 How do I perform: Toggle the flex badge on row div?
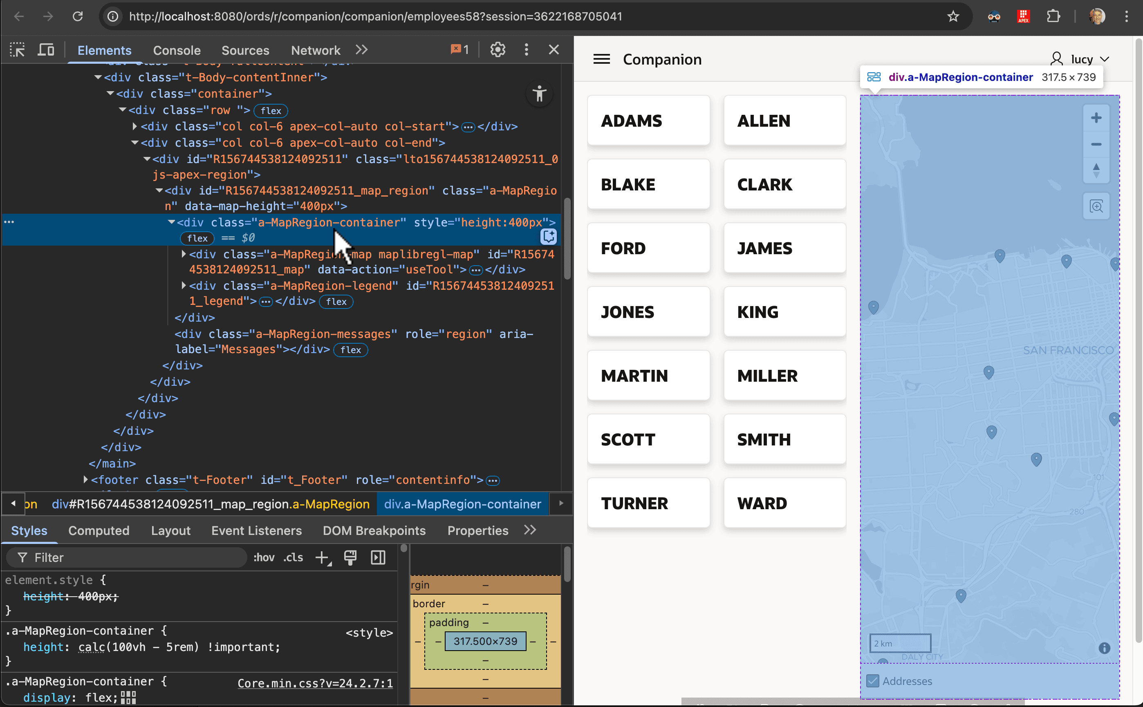[x=271, y=111]
